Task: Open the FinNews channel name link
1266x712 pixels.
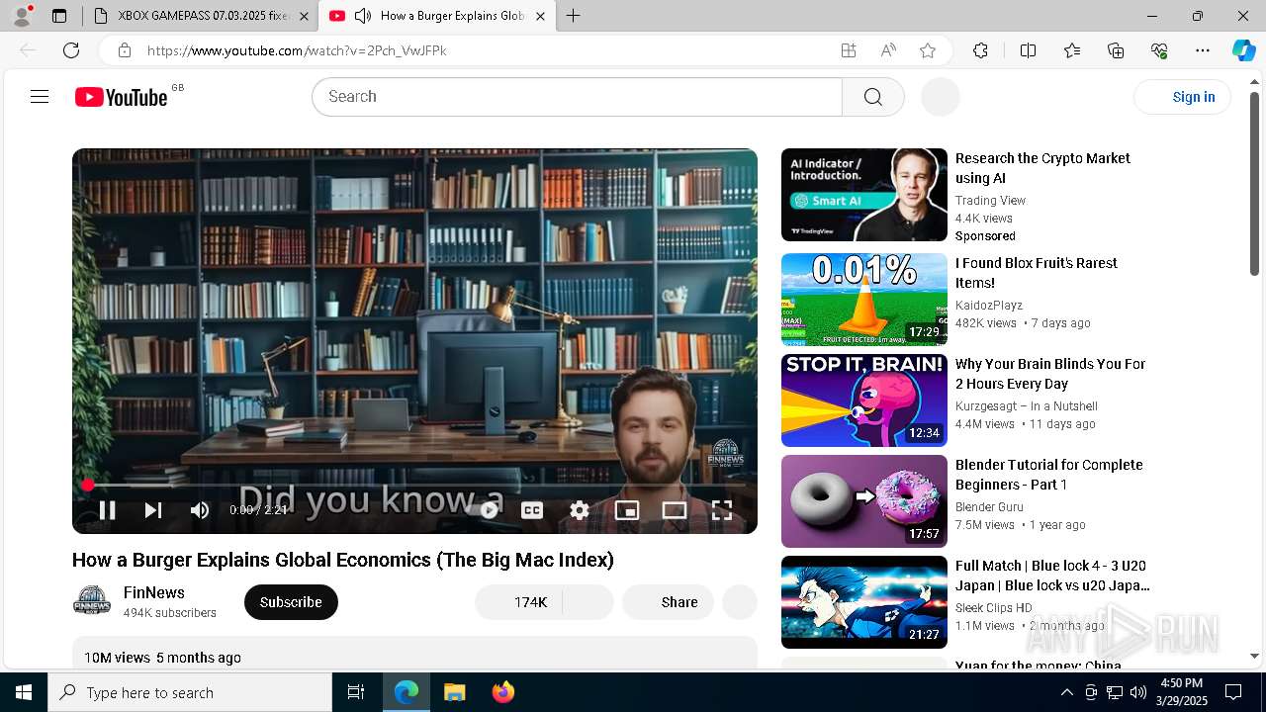Action: (x=154, y=592)
